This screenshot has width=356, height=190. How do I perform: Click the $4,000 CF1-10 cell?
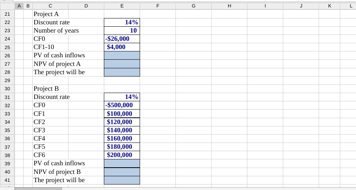[122, 47]
